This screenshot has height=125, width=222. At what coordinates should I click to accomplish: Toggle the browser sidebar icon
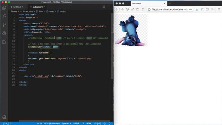tap(207, 9)
